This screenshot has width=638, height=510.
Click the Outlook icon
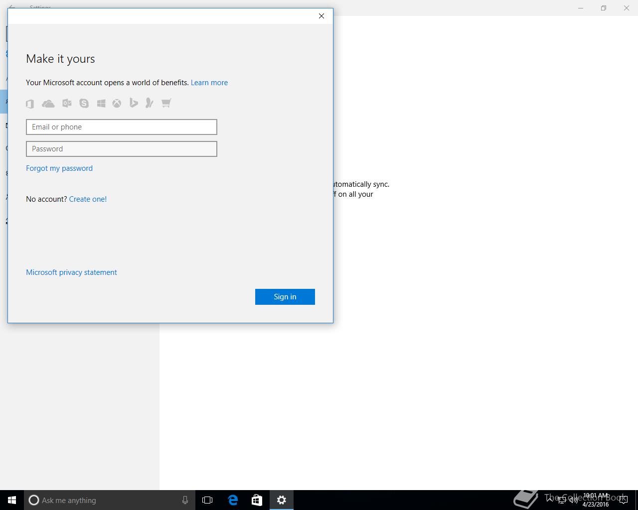click(x=67, y=103)
